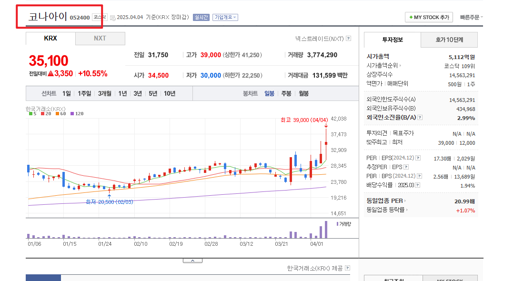Expand the 빠른주문 dropdown
This screenshot has width=524, height=281.
pos(469,17)
